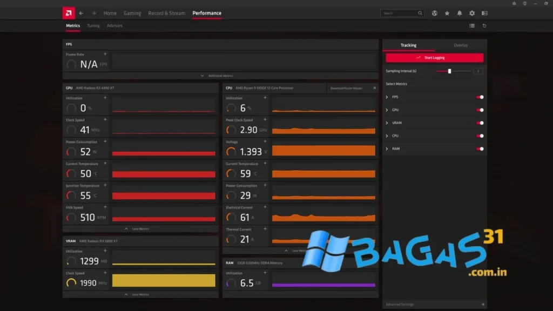Click the VRAM Clock Speed yellow graph
Viewport: 553px width, 311px height.
click(x=164, y=280)
